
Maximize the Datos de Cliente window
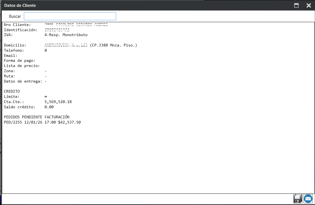pyautogui.click(x=296, y=5)
